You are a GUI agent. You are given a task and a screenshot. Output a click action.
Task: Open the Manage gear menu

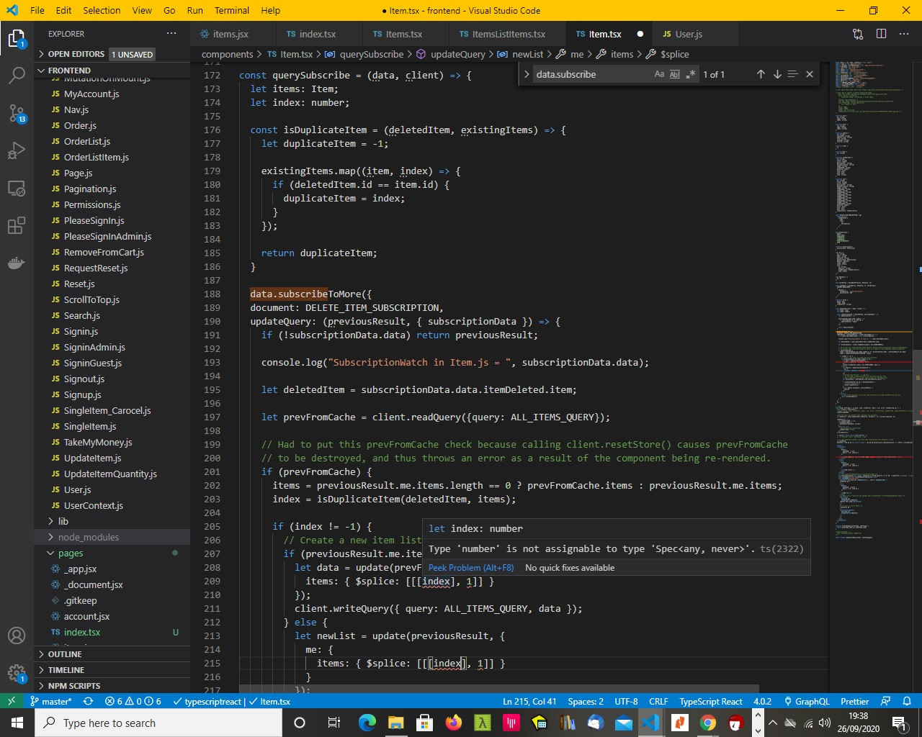point(17,674)
